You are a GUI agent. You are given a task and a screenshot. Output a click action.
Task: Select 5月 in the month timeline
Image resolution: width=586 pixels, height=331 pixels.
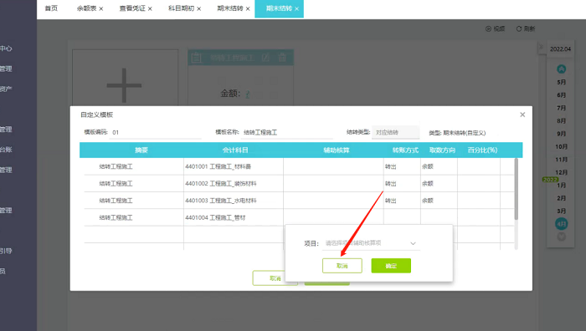(x=561, y=82)
